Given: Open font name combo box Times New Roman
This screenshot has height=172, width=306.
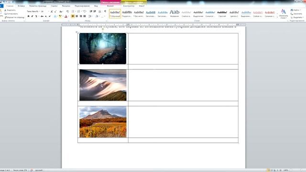Looking at the screenshot, I should pyautogui.click(x=33, y=11).
